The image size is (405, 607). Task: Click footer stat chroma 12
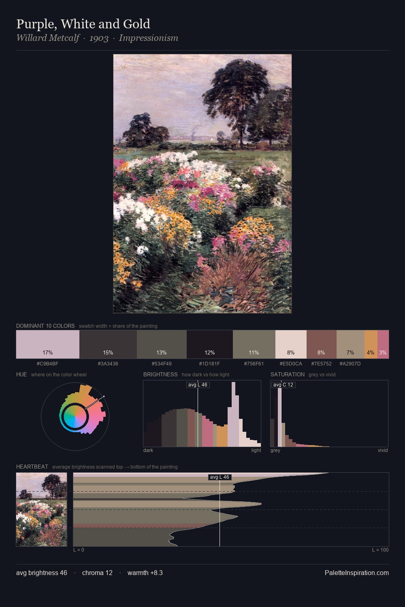(x=97, y=573)
